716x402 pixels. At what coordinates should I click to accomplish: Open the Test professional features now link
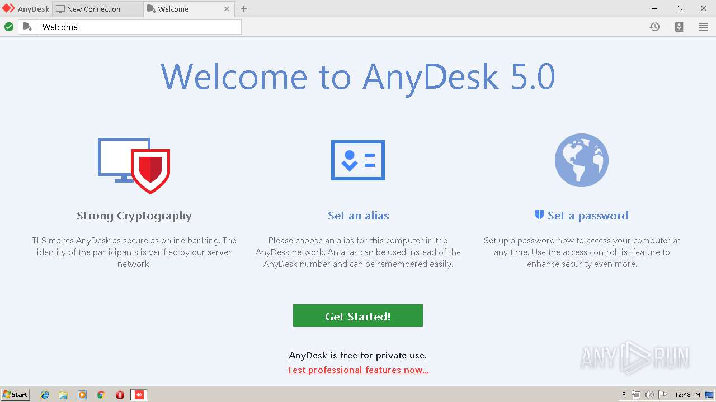(x=358, y=370)
